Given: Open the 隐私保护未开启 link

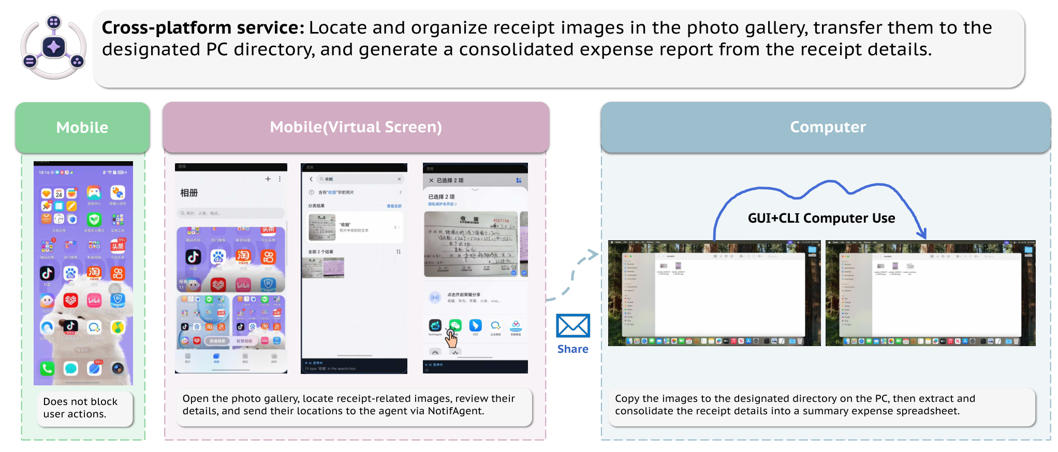Looking at the screenshot, I should (443, 204).
